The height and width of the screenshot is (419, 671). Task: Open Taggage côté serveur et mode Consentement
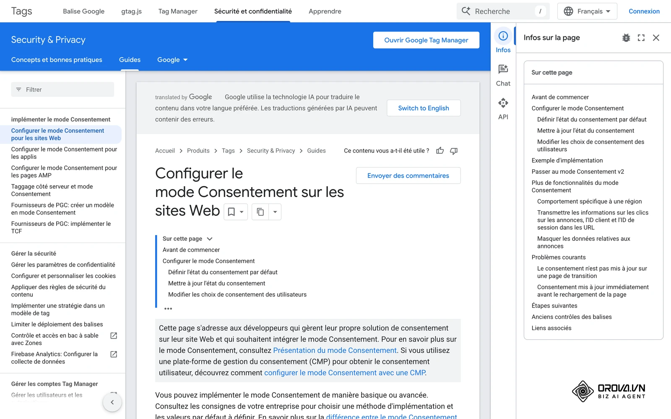coord(52,190)
